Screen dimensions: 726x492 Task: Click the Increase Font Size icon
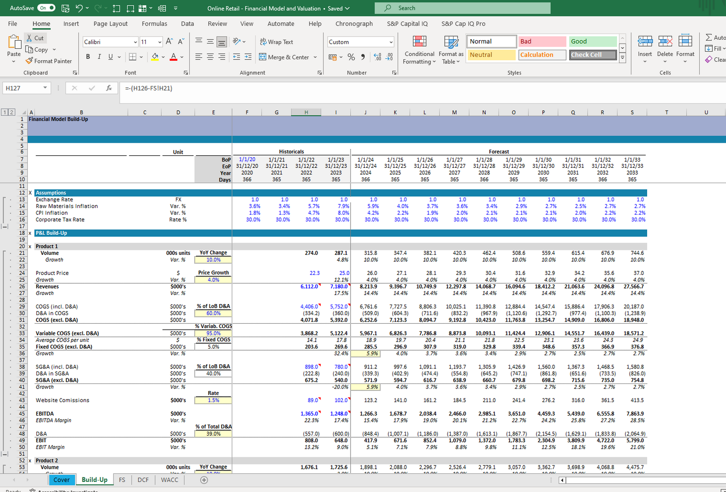click(169, 42)
